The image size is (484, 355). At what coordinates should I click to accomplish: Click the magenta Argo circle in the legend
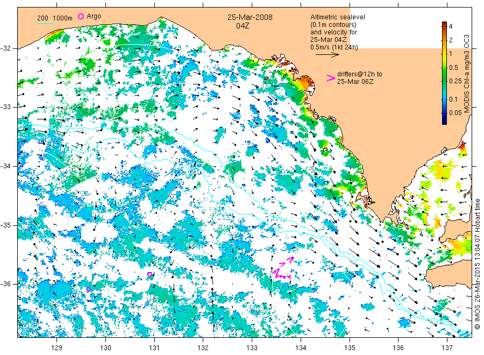81,16
